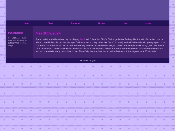Open the Rambles section
Viewport: 175px width, 131px height.
pos(76,23)
